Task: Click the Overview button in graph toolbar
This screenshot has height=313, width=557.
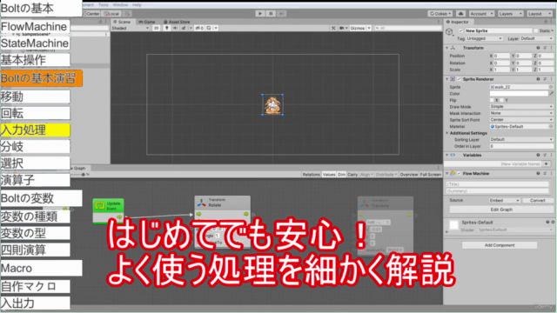Action: 409,175
